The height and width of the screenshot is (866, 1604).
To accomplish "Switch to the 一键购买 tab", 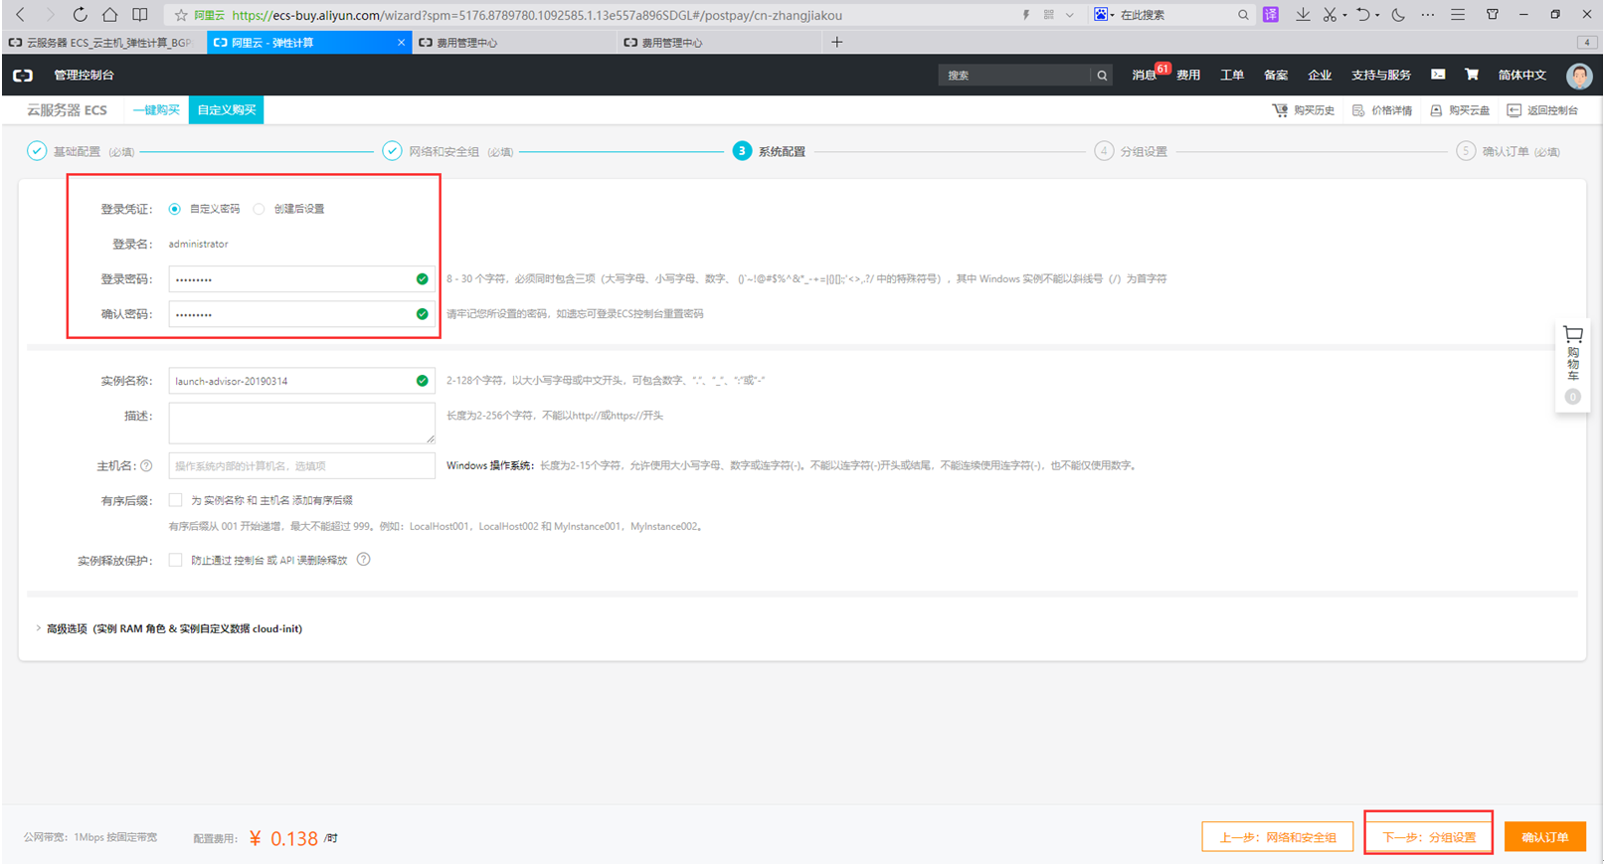I will (156, 110).
